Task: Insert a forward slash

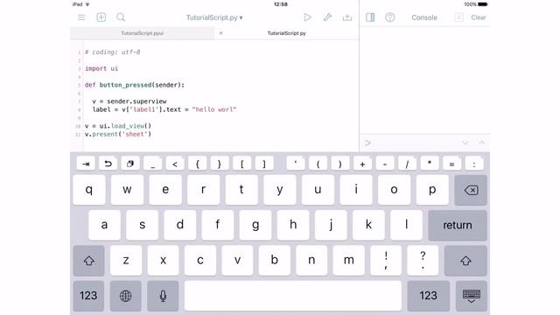Action: [x=407, y=164]
